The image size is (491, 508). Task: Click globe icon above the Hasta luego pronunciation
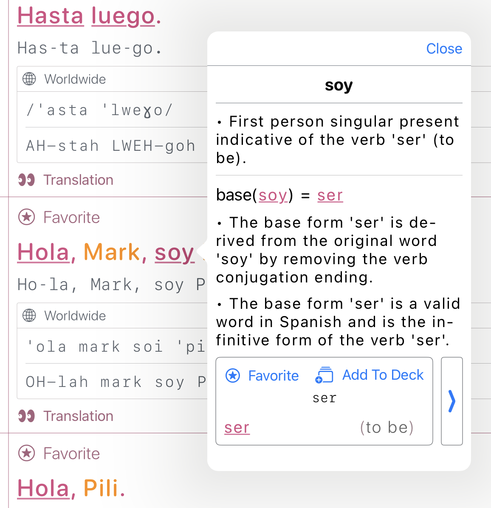(x=29, y=79)
